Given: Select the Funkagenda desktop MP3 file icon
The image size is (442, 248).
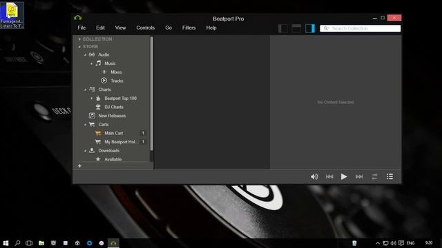Looking at the screenshot, I should (12, 15).
